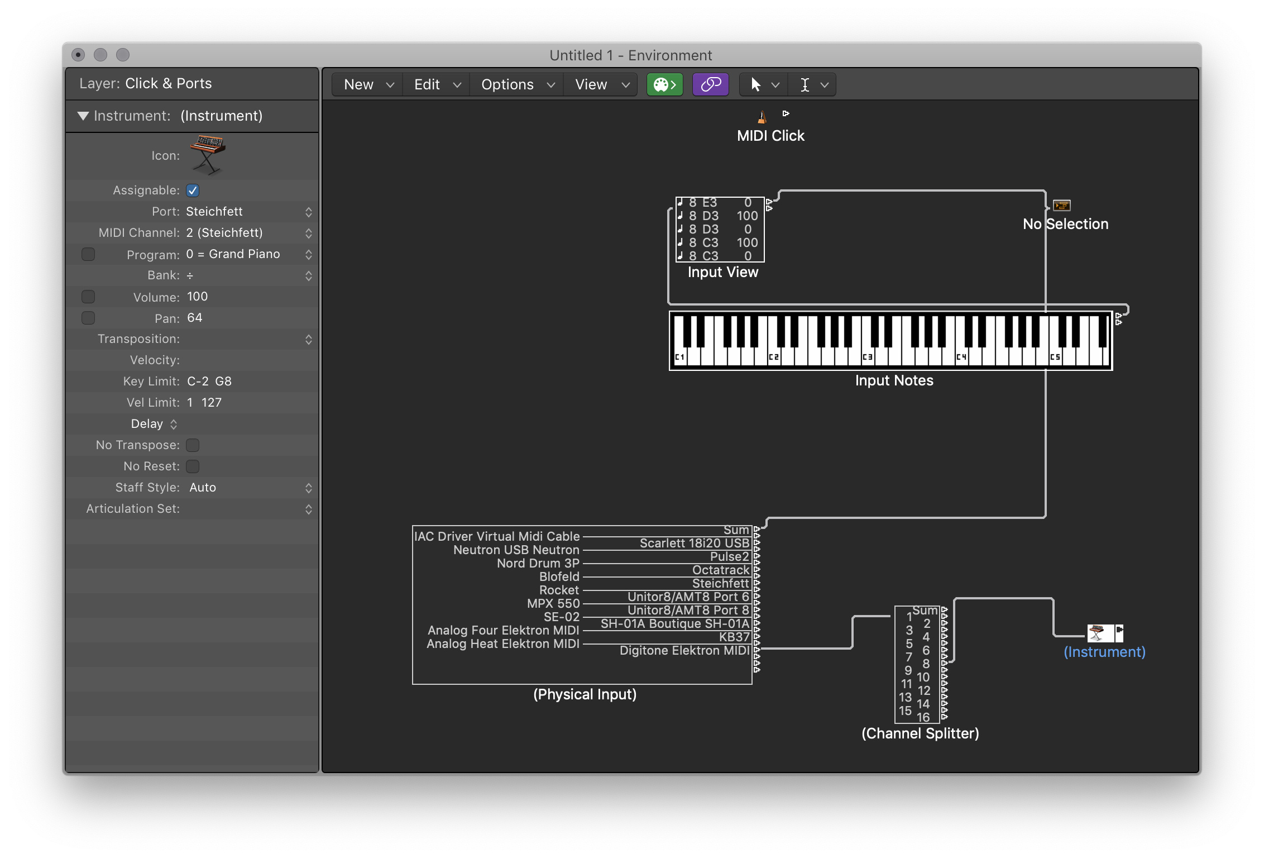1264x858 pixels.
Task: Select the No Selection monitor object icon
Action: (x=1061, y=206)
